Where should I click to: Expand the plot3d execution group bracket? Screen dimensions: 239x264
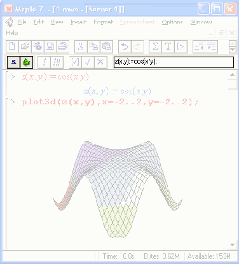(8, 174)
